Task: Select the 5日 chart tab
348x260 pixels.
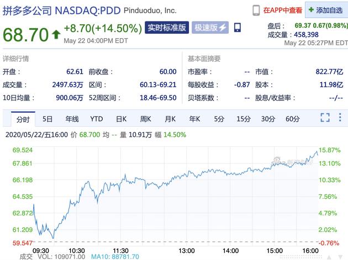Action: pyautogui.click(x=48, y=119)
